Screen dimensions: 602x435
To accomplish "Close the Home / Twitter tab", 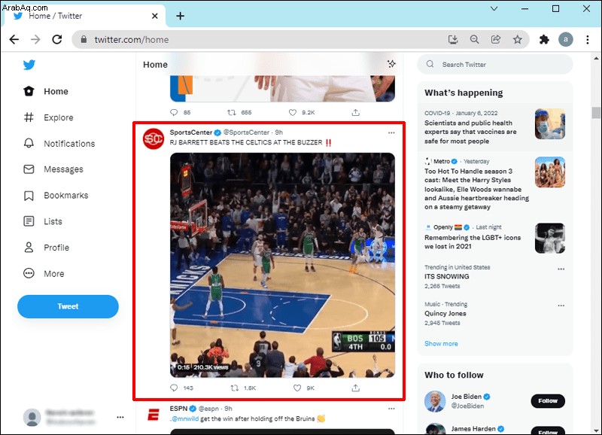I will click(x=155, y=16).
